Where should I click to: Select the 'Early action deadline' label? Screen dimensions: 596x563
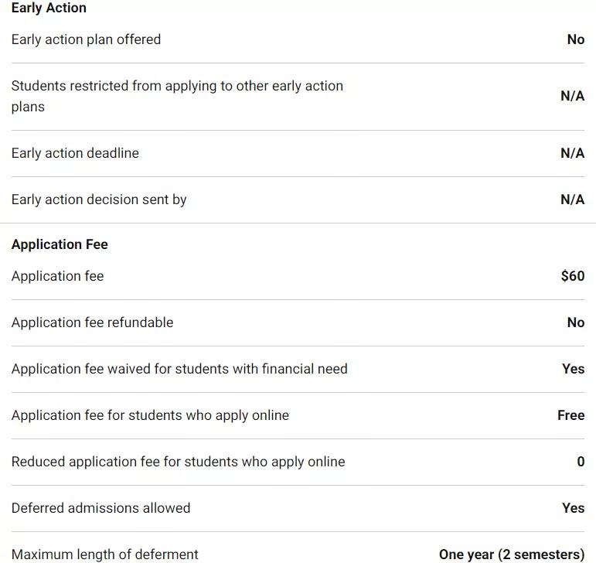pyautogui.click(x=75, y=153)
